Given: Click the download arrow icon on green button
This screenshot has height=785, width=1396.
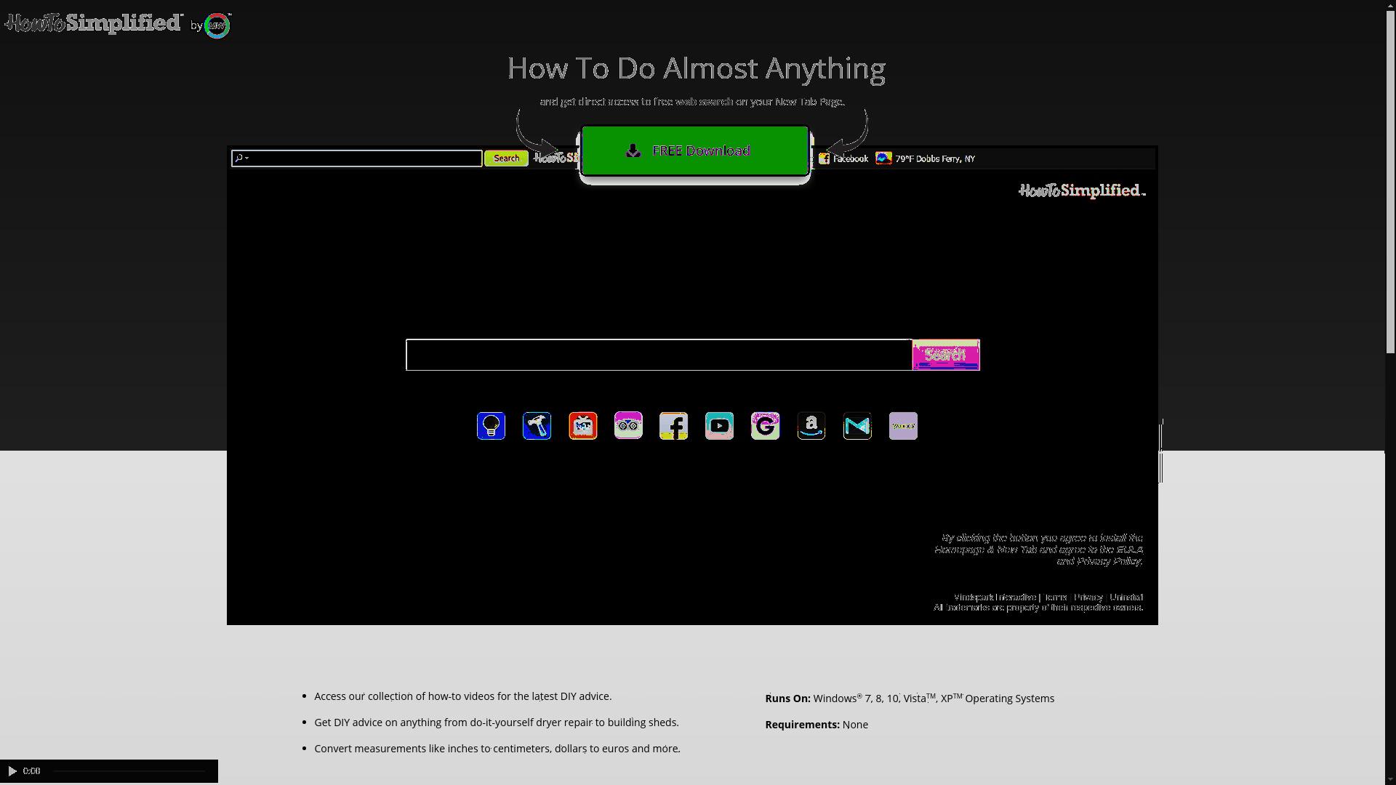Looking at the screenshot, I should (x=633, y=150).
